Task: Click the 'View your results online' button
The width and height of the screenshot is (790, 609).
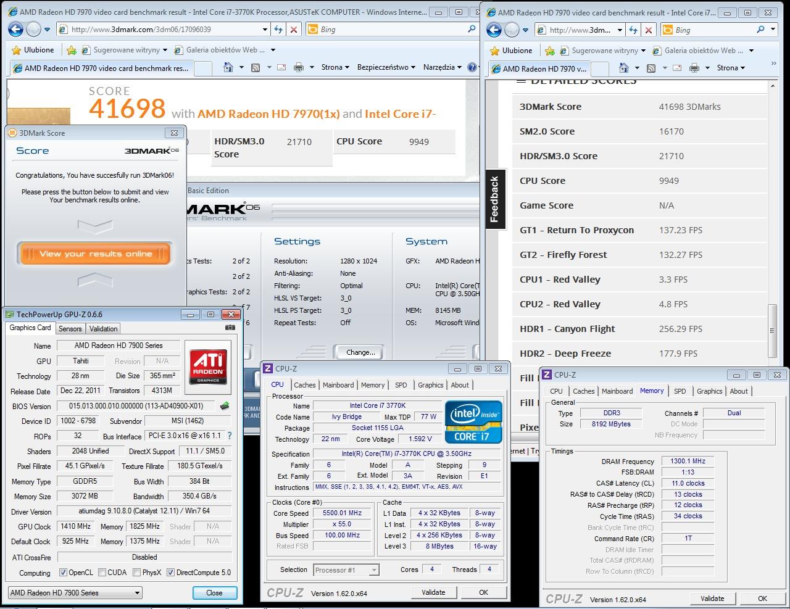Action: [x=96, y=254]
